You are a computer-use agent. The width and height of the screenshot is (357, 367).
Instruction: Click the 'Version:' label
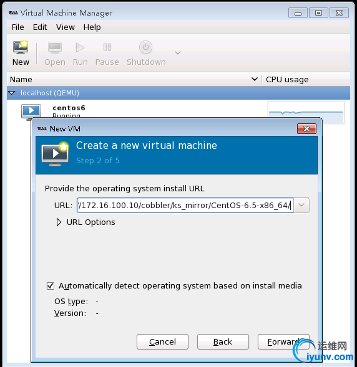[x=70, y=313]
